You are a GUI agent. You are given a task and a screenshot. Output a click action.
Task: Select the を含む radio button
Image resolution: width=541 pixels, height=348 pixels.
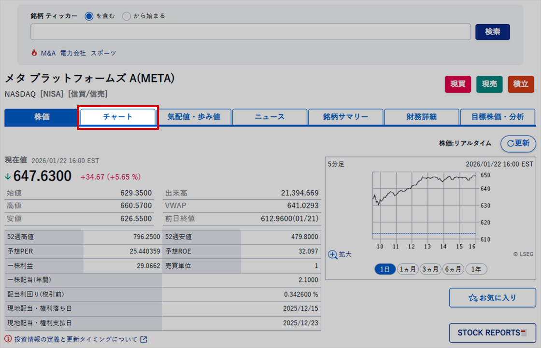coord(88,15)
